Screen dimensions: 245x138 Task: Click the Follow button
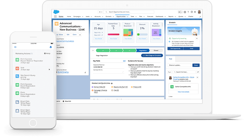point(60,35)
